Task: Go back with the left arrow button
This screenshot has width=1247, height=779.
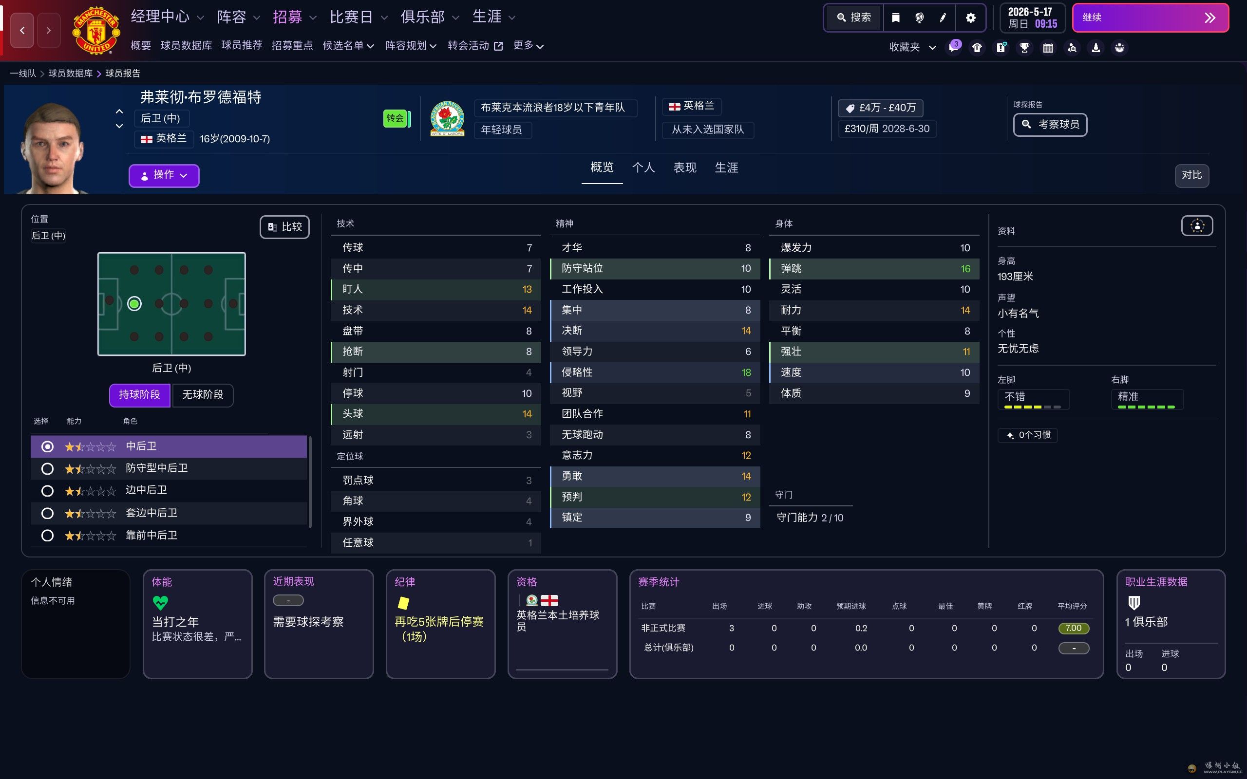Action: (x=22, y=30)
